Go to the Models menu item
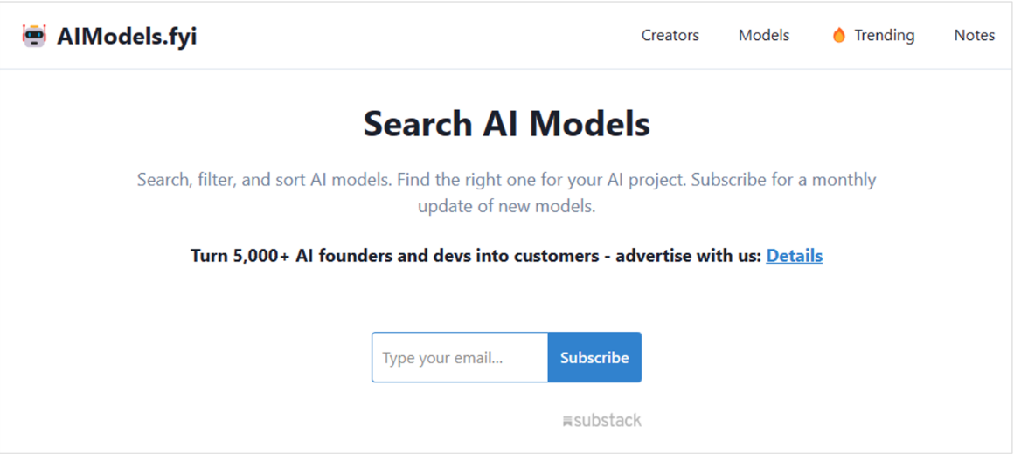The width and height of the screenshot is (1014, 454). [x=763, y=36]
